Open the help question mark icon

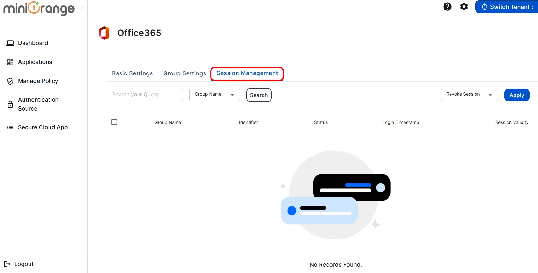coord(447,7)
